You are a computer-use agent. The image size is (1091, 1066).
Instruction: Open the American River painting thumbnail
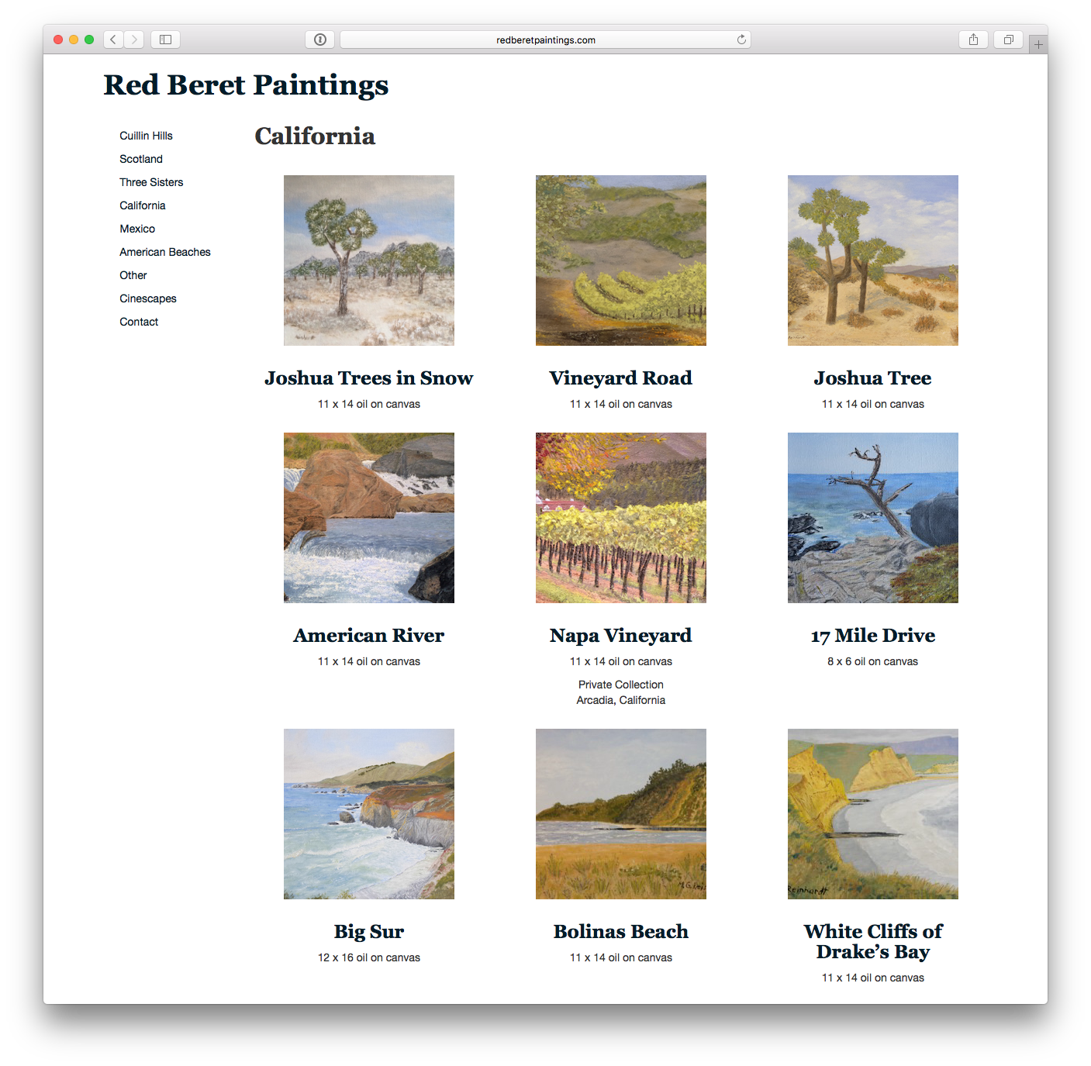click(x=369, y=518)
